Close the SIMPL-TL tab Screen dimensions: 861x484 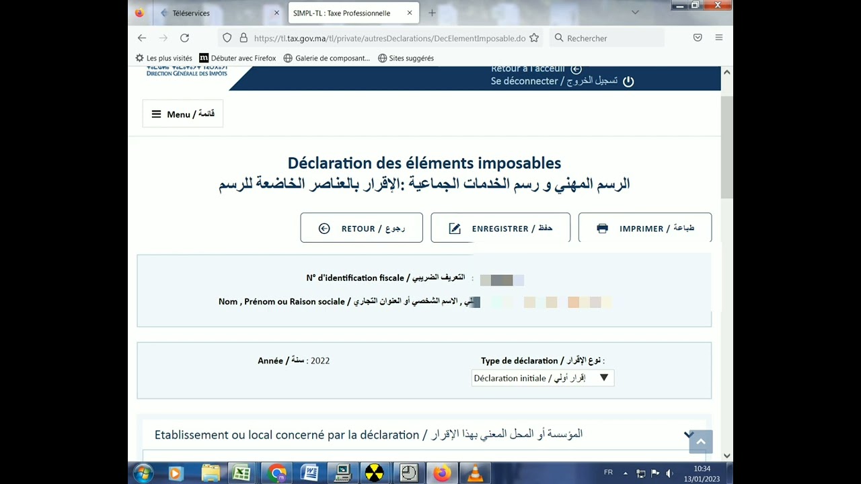coord(409,13)
